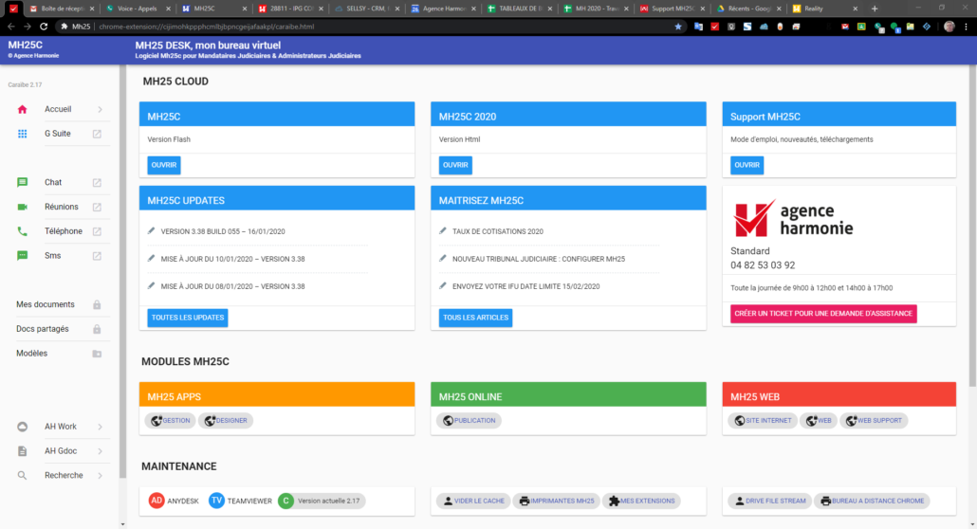This screenshot has width=977, height=529.
Task: Click OUVRIR button under MH25C 2020
Action: tap(455, 165)
